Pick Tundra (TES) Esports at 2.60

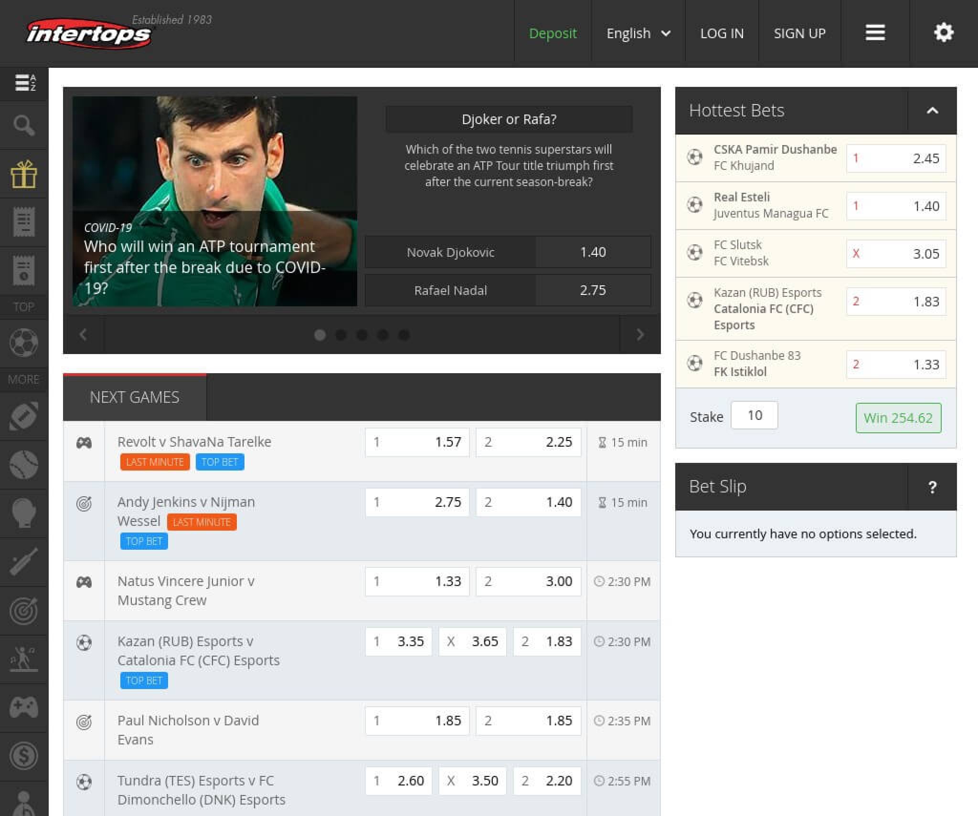point(399,781)
